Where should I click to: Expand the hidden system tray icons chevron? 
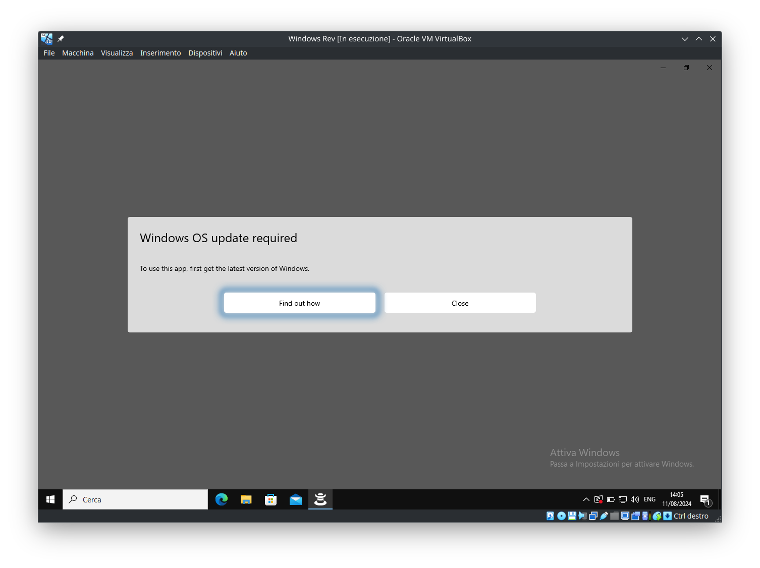(586, 499)
